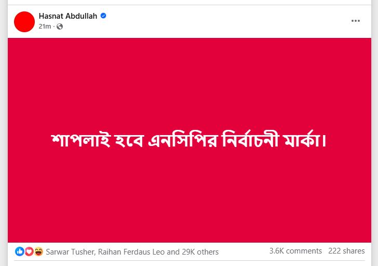Open the post options three-dot menu

tap(355, 21)
